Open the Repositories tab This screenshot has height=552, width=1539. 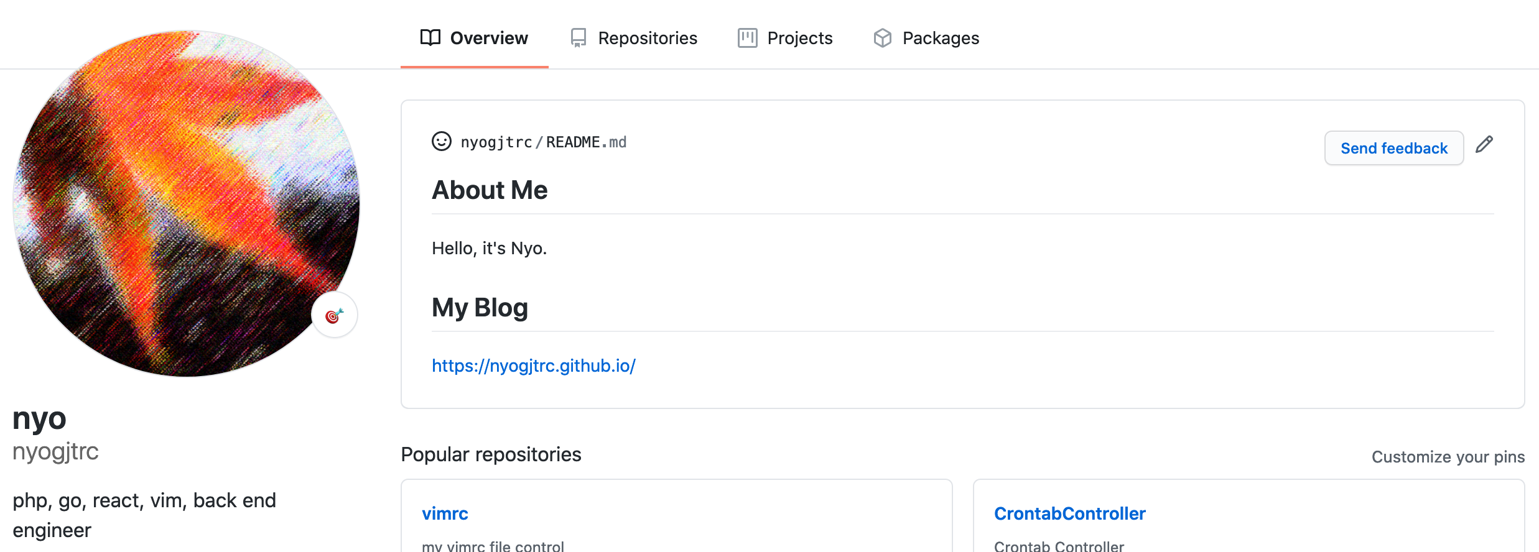coord(647,38)
